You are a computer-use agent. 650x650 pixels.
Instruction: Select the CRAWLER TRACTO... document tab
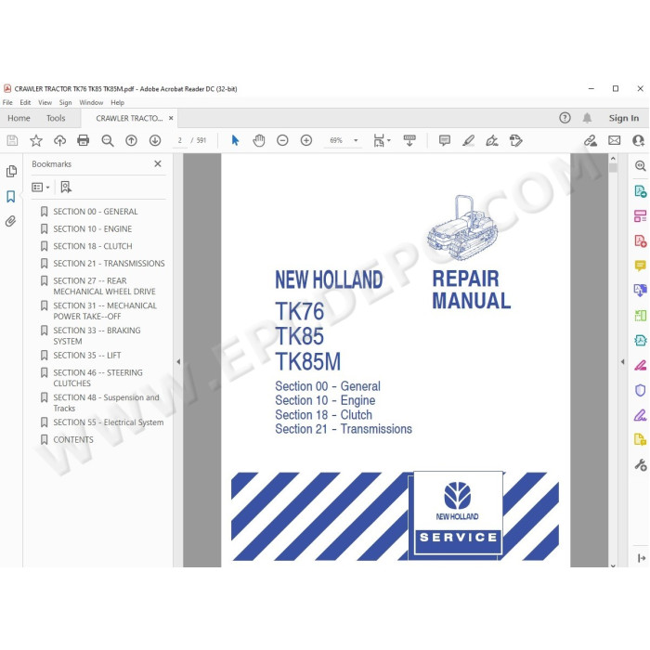pos(129,118)
